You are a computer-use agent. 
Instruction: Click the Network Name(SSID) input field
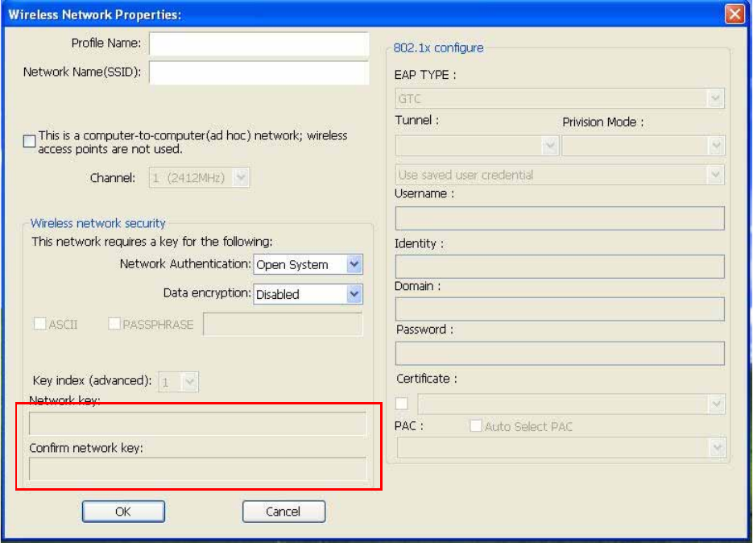pyautogui.click(x=259, y=73)
